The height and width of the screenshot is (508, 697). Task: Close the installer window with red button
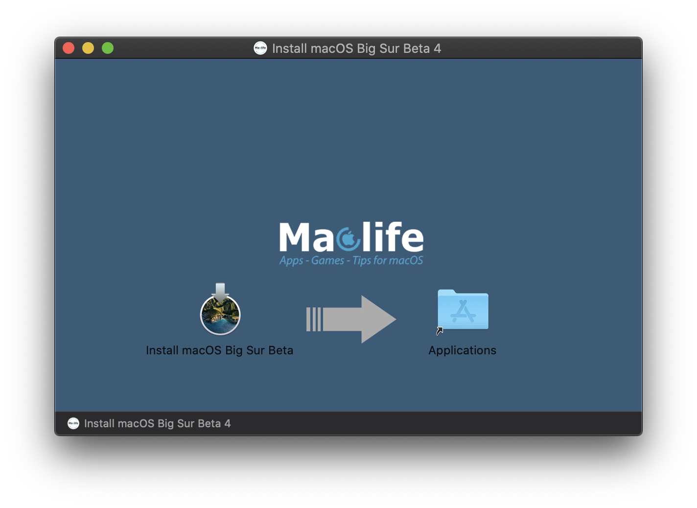69,48
